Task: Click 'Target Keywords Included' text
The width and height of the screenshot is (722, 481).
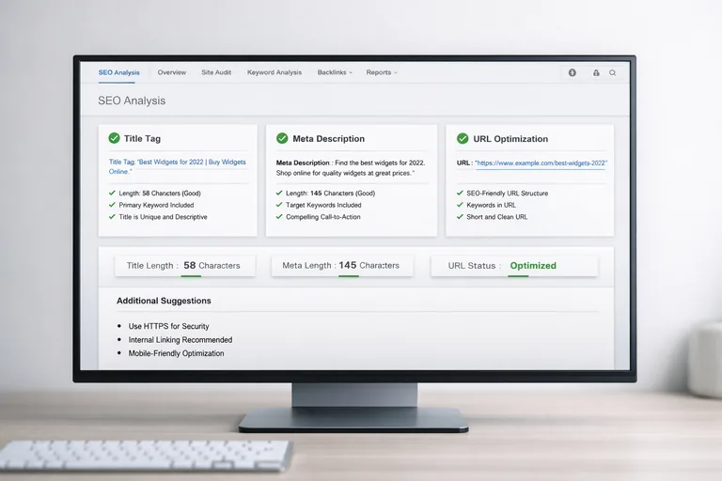Action: click(x=323, y=205)
